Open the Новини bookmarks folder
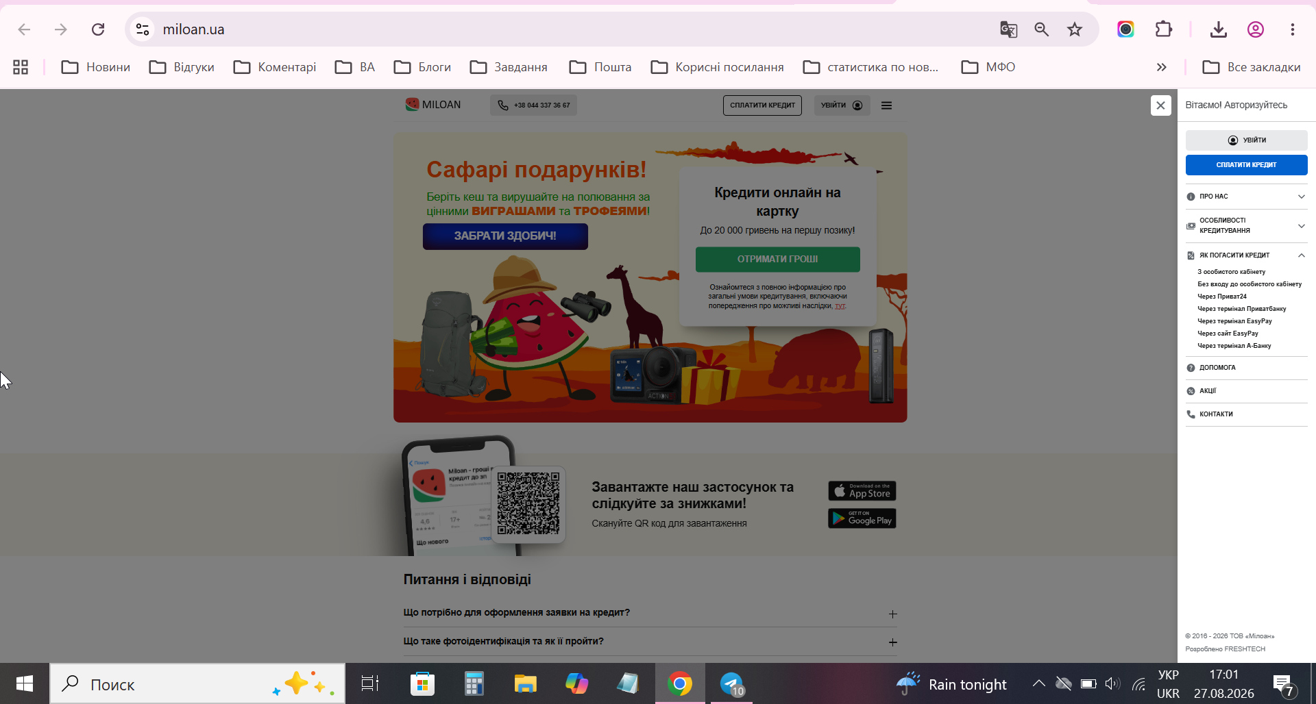This screenshot has width=1316, height=704. click(96, 67)
